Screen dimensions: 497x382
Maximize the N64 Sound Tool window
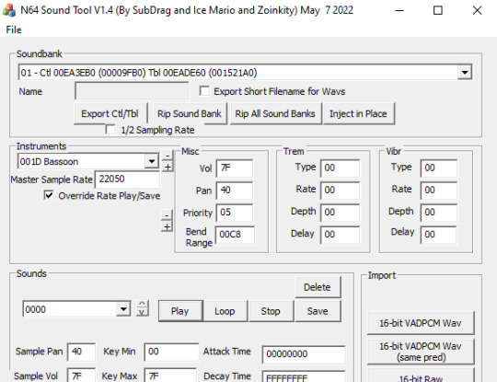438,10
